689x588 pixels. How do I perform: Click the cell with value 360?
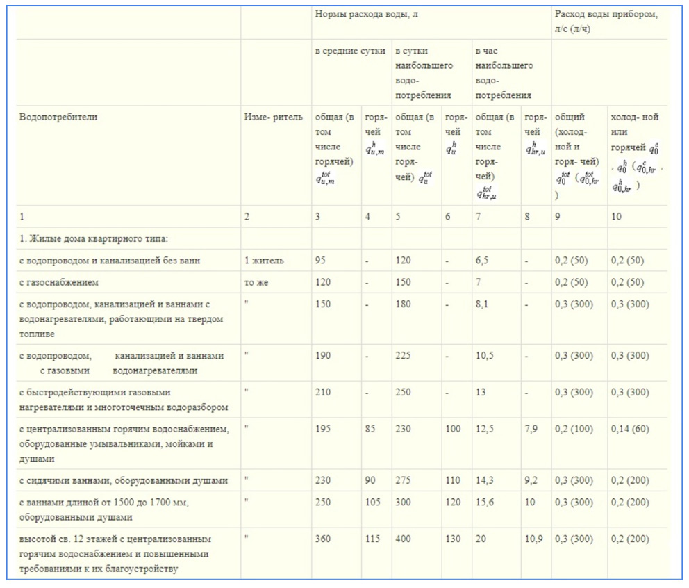click(323, 539)
